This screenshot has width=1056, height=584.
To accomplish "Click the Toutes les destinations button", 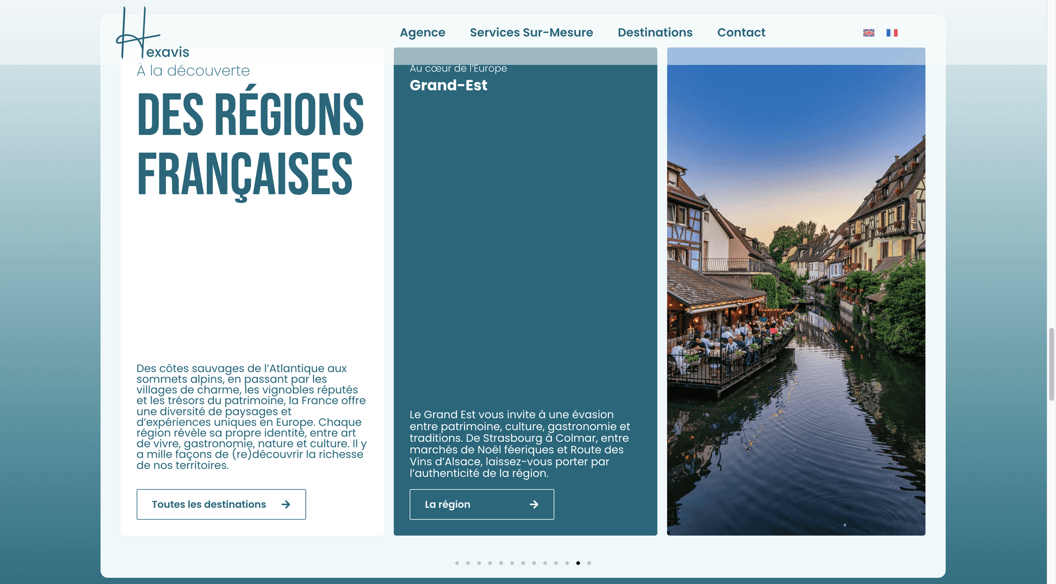I will pos(221,504).
